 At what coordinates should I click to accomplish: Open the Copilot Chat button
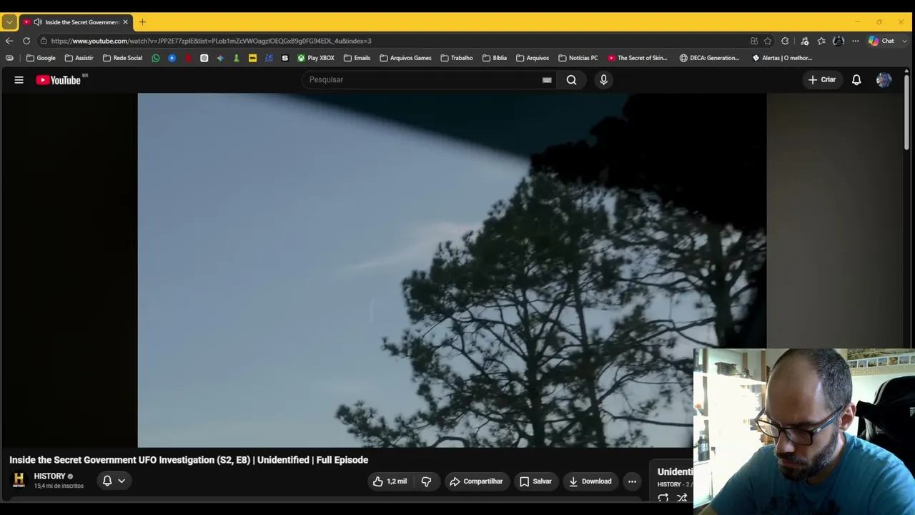pyautogui.click(x=881, y=41)
